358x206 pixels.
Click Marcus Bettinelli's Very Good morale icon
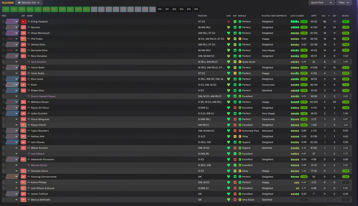tap(240, 200)
